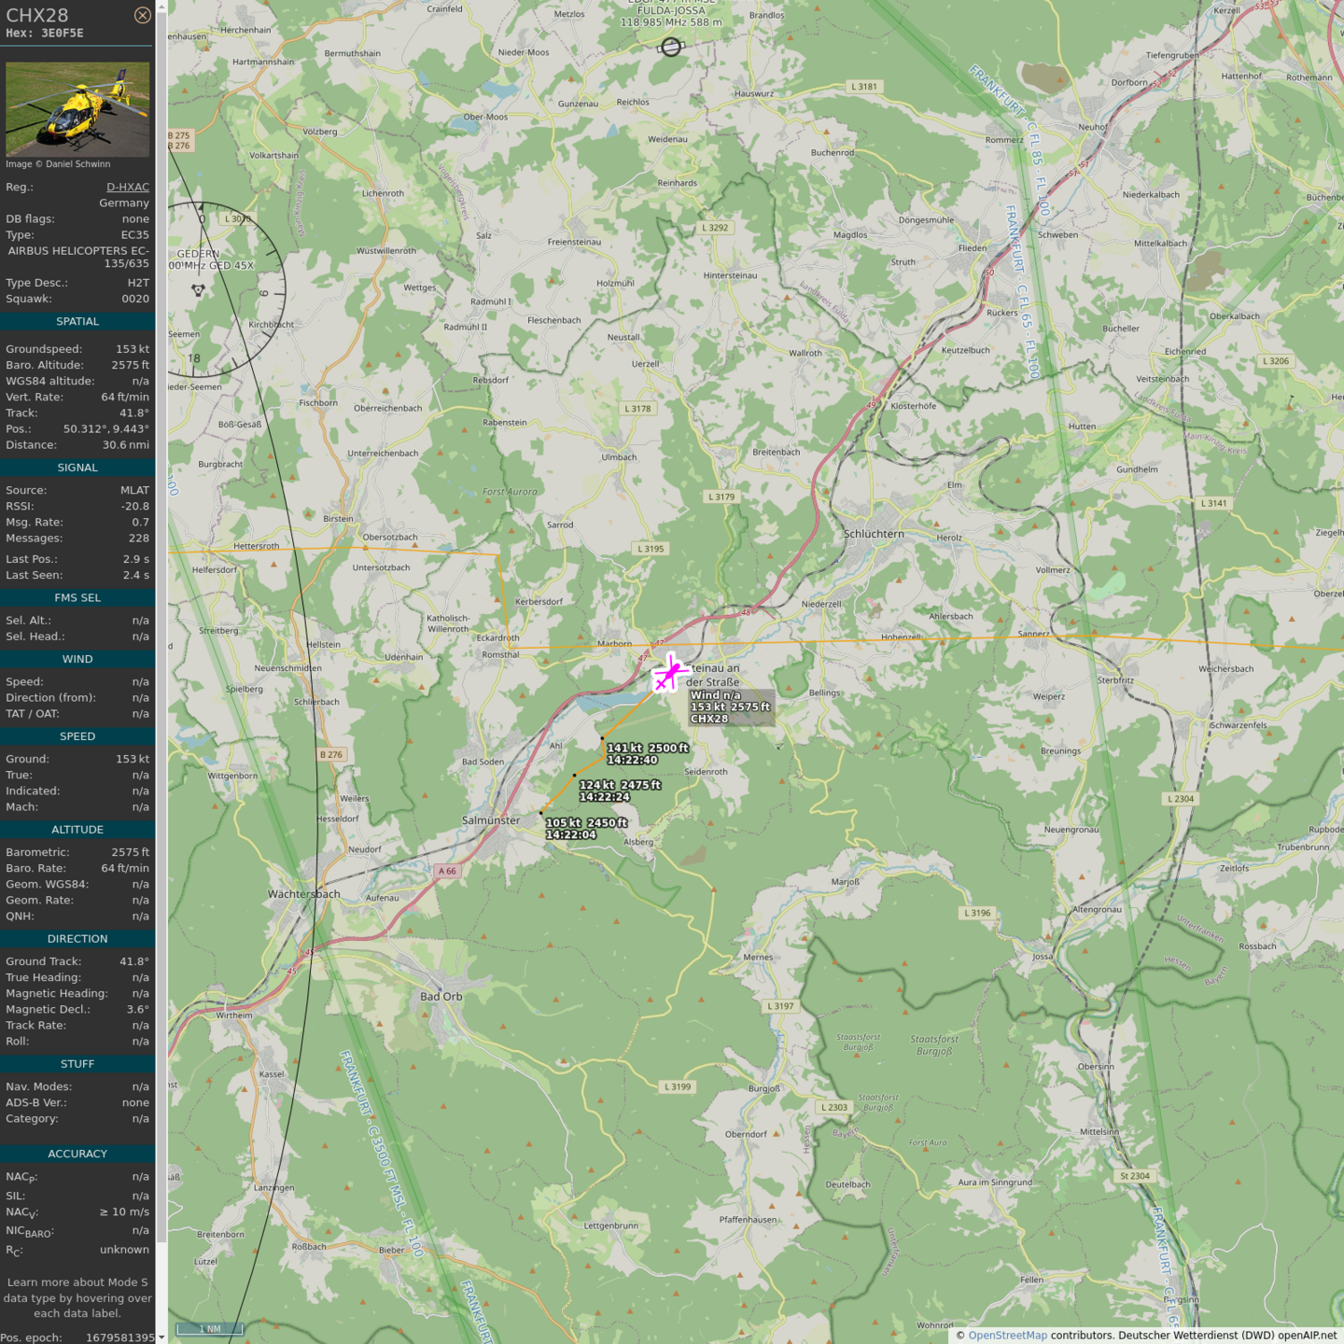Screen dimensions: 1344x1344
Task: Open the OpenStreetMap attribution link
Action: (x=1007, y=1336)
